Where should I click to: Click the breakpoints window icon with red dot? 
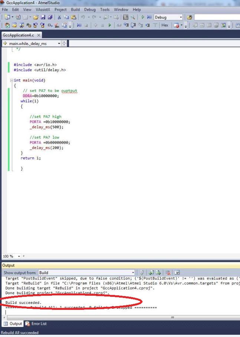pos(177,25)
